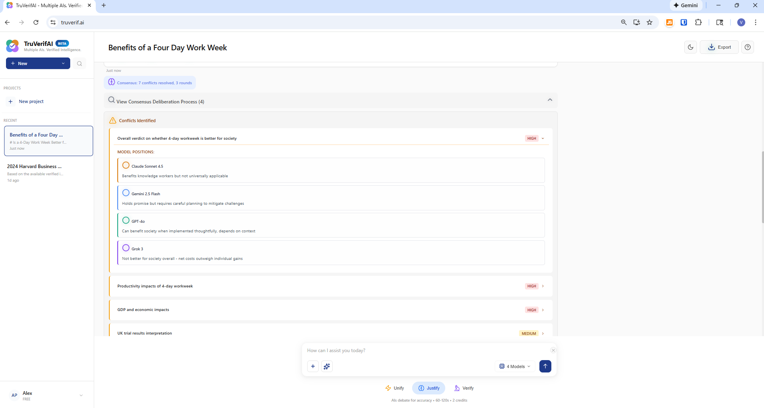Export the current report
Screen dimensions: 764x408
[719, 47]
